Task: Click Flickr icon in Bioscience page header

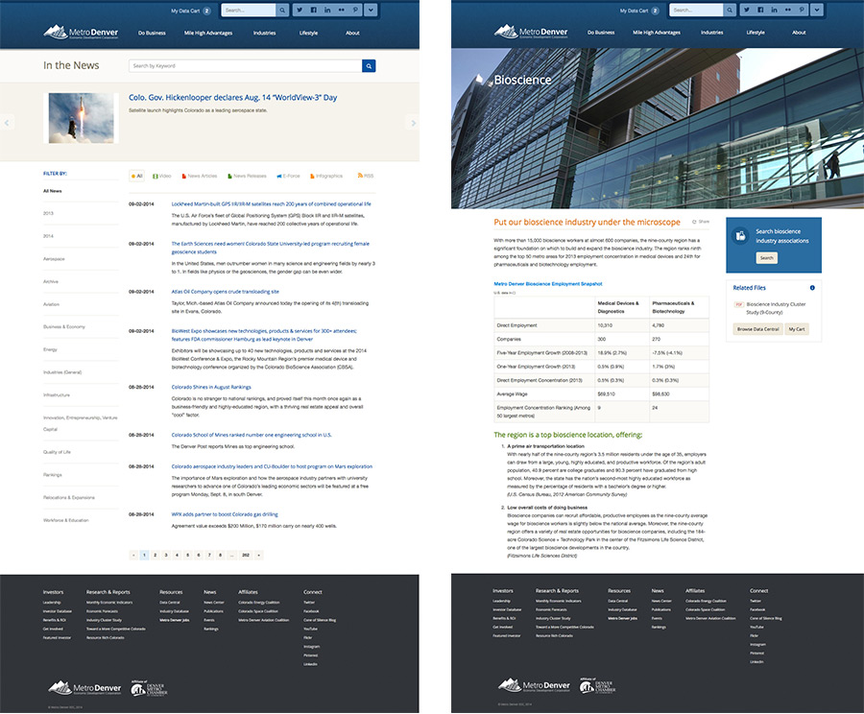Action: pos(788,10)
